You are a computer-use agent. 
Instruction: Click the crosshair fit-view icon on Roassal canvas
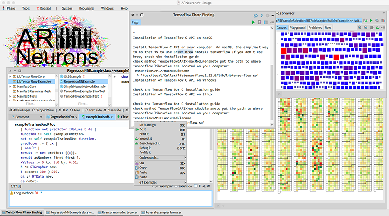pyautogui.click(x=372, y=28)
